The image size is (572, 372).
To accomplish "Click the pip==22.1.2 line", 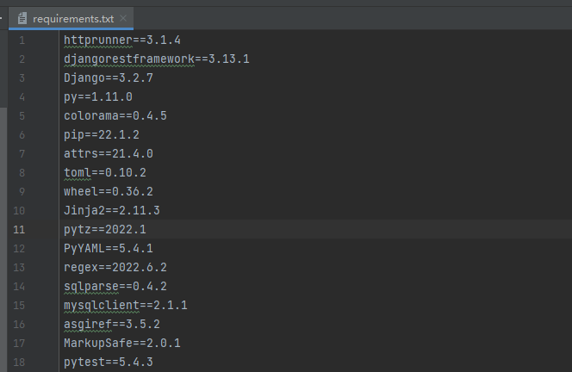I will pos(102,135).
